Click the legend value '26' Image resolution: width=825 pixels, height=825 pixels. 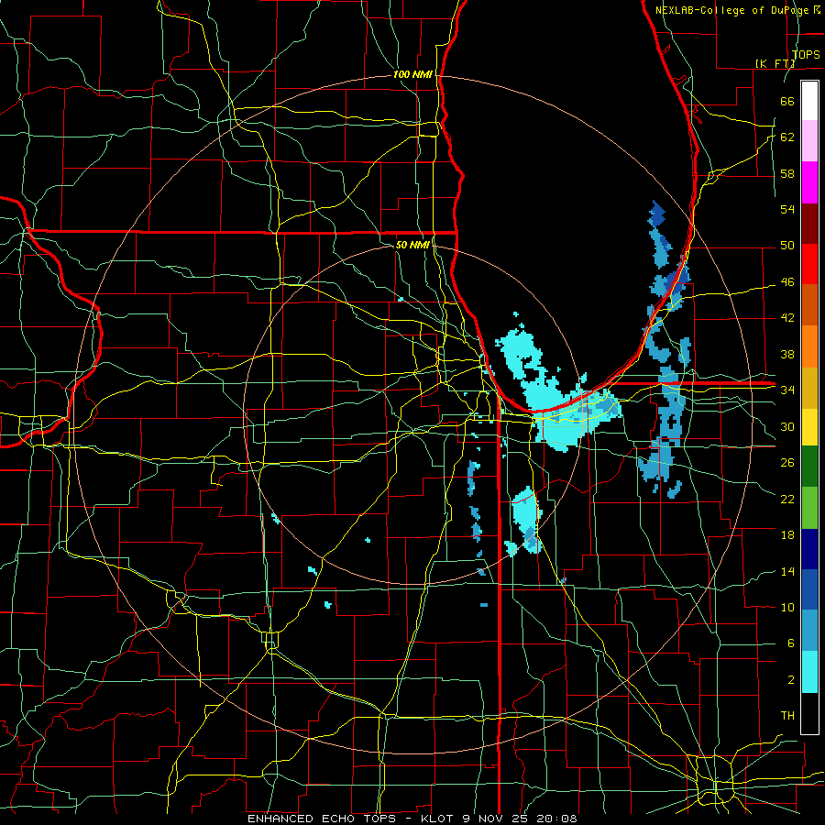pyautogui.click(x=787, y=463)
